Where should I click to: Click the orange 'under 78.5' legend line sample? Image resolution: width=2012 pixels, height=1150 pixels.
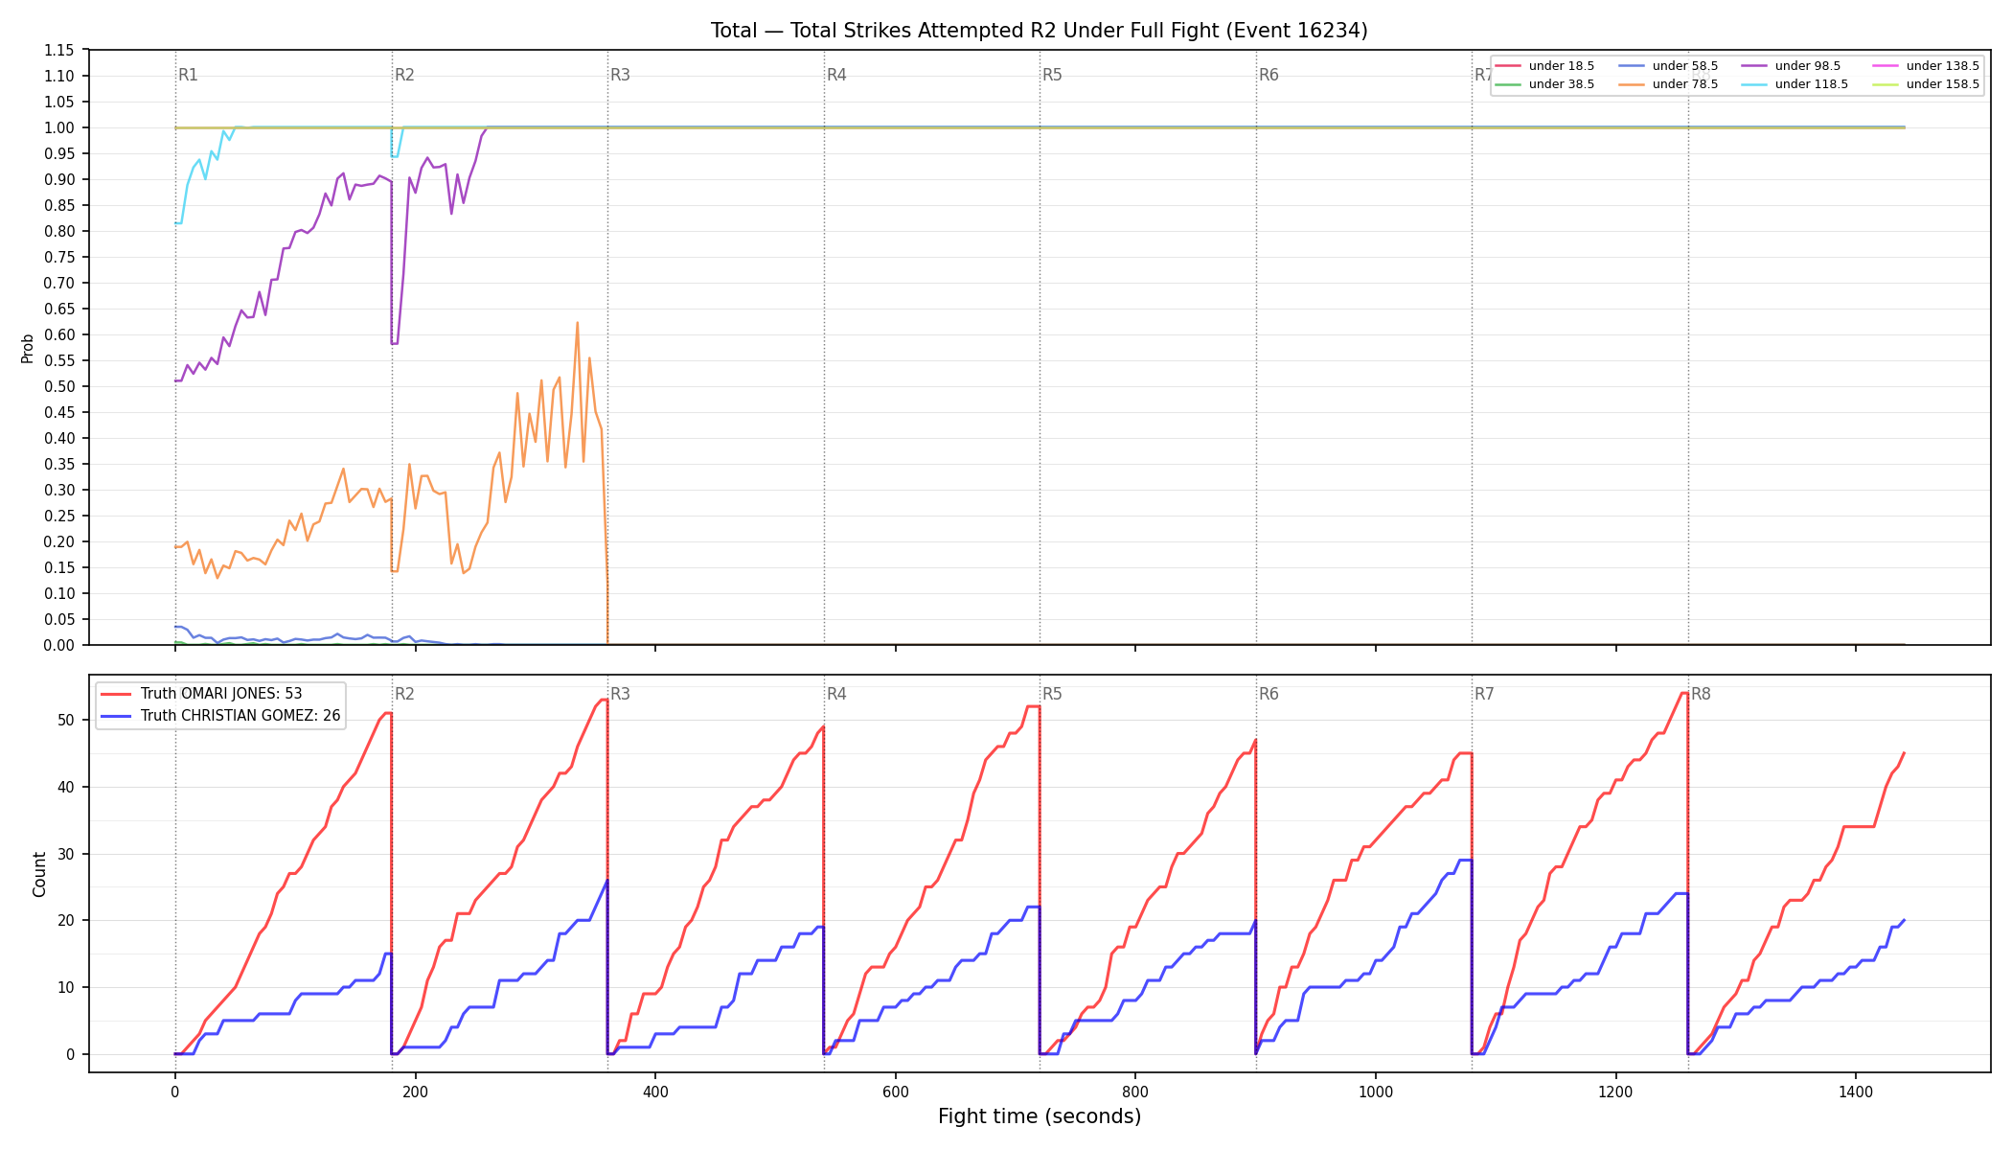pos(1632,84)
